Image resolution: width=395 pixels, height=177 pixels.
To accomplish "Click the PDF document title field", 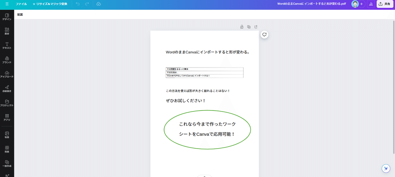I will (312, 4).
